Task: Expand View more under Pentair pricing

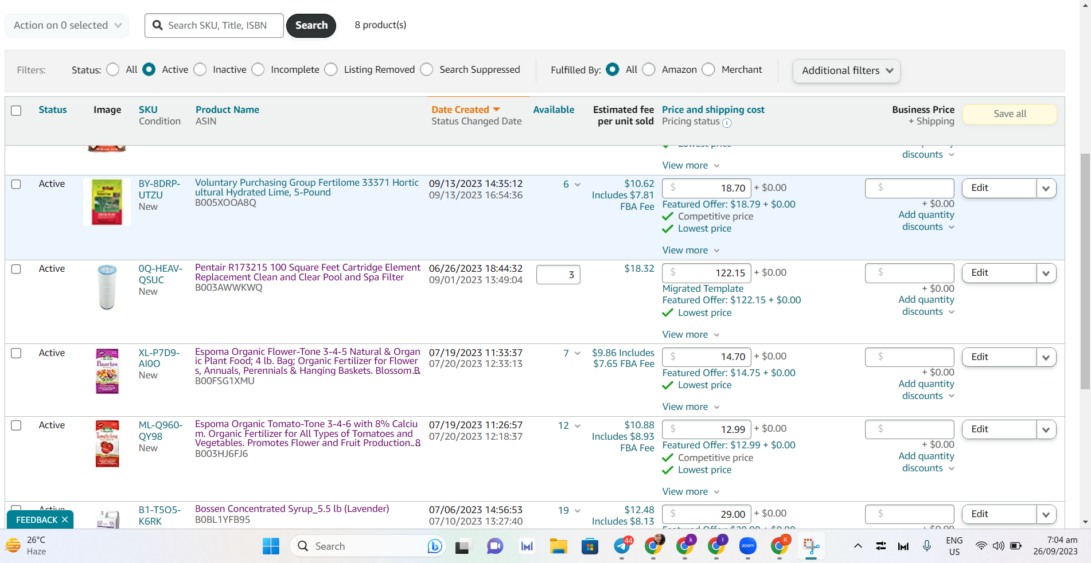Action: [691, 334]
